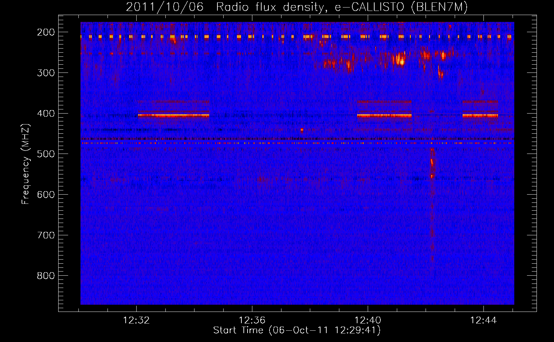The image size is (554, 342).
Task: Click the bright 400 MHz band near 12:44
Action: click(480, 116)
